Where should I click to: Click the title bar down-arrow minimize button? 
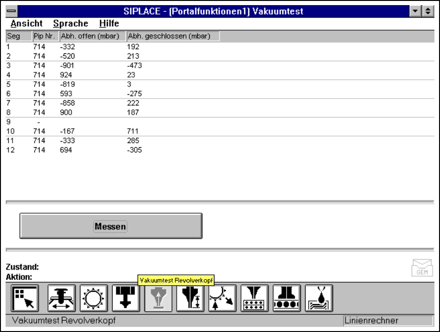[415, 11]
